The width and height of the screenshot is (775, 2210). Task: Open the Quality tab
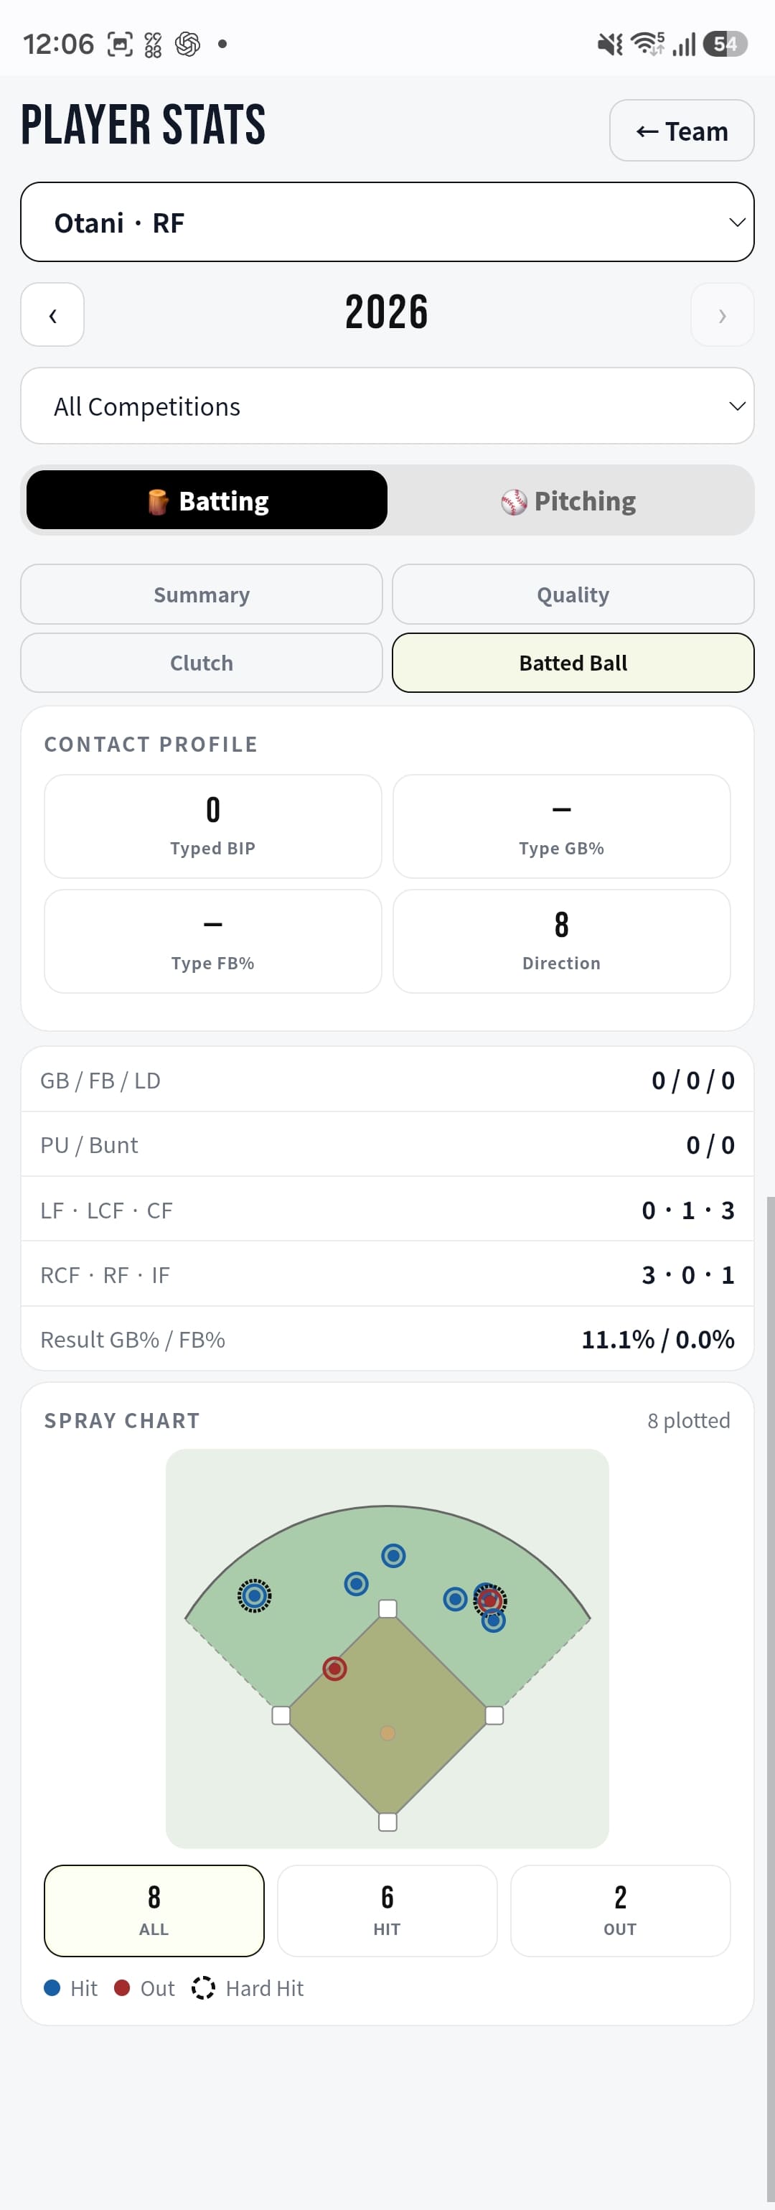(572, 594)
